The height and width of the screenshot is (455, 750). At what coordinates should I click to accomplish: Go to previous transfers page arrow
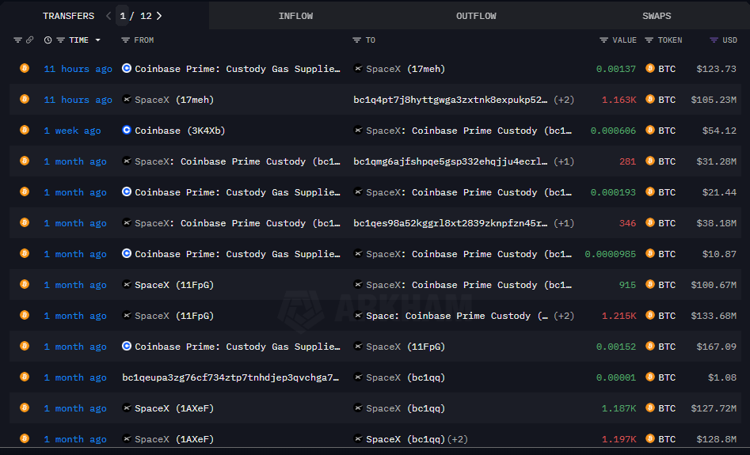109,16
